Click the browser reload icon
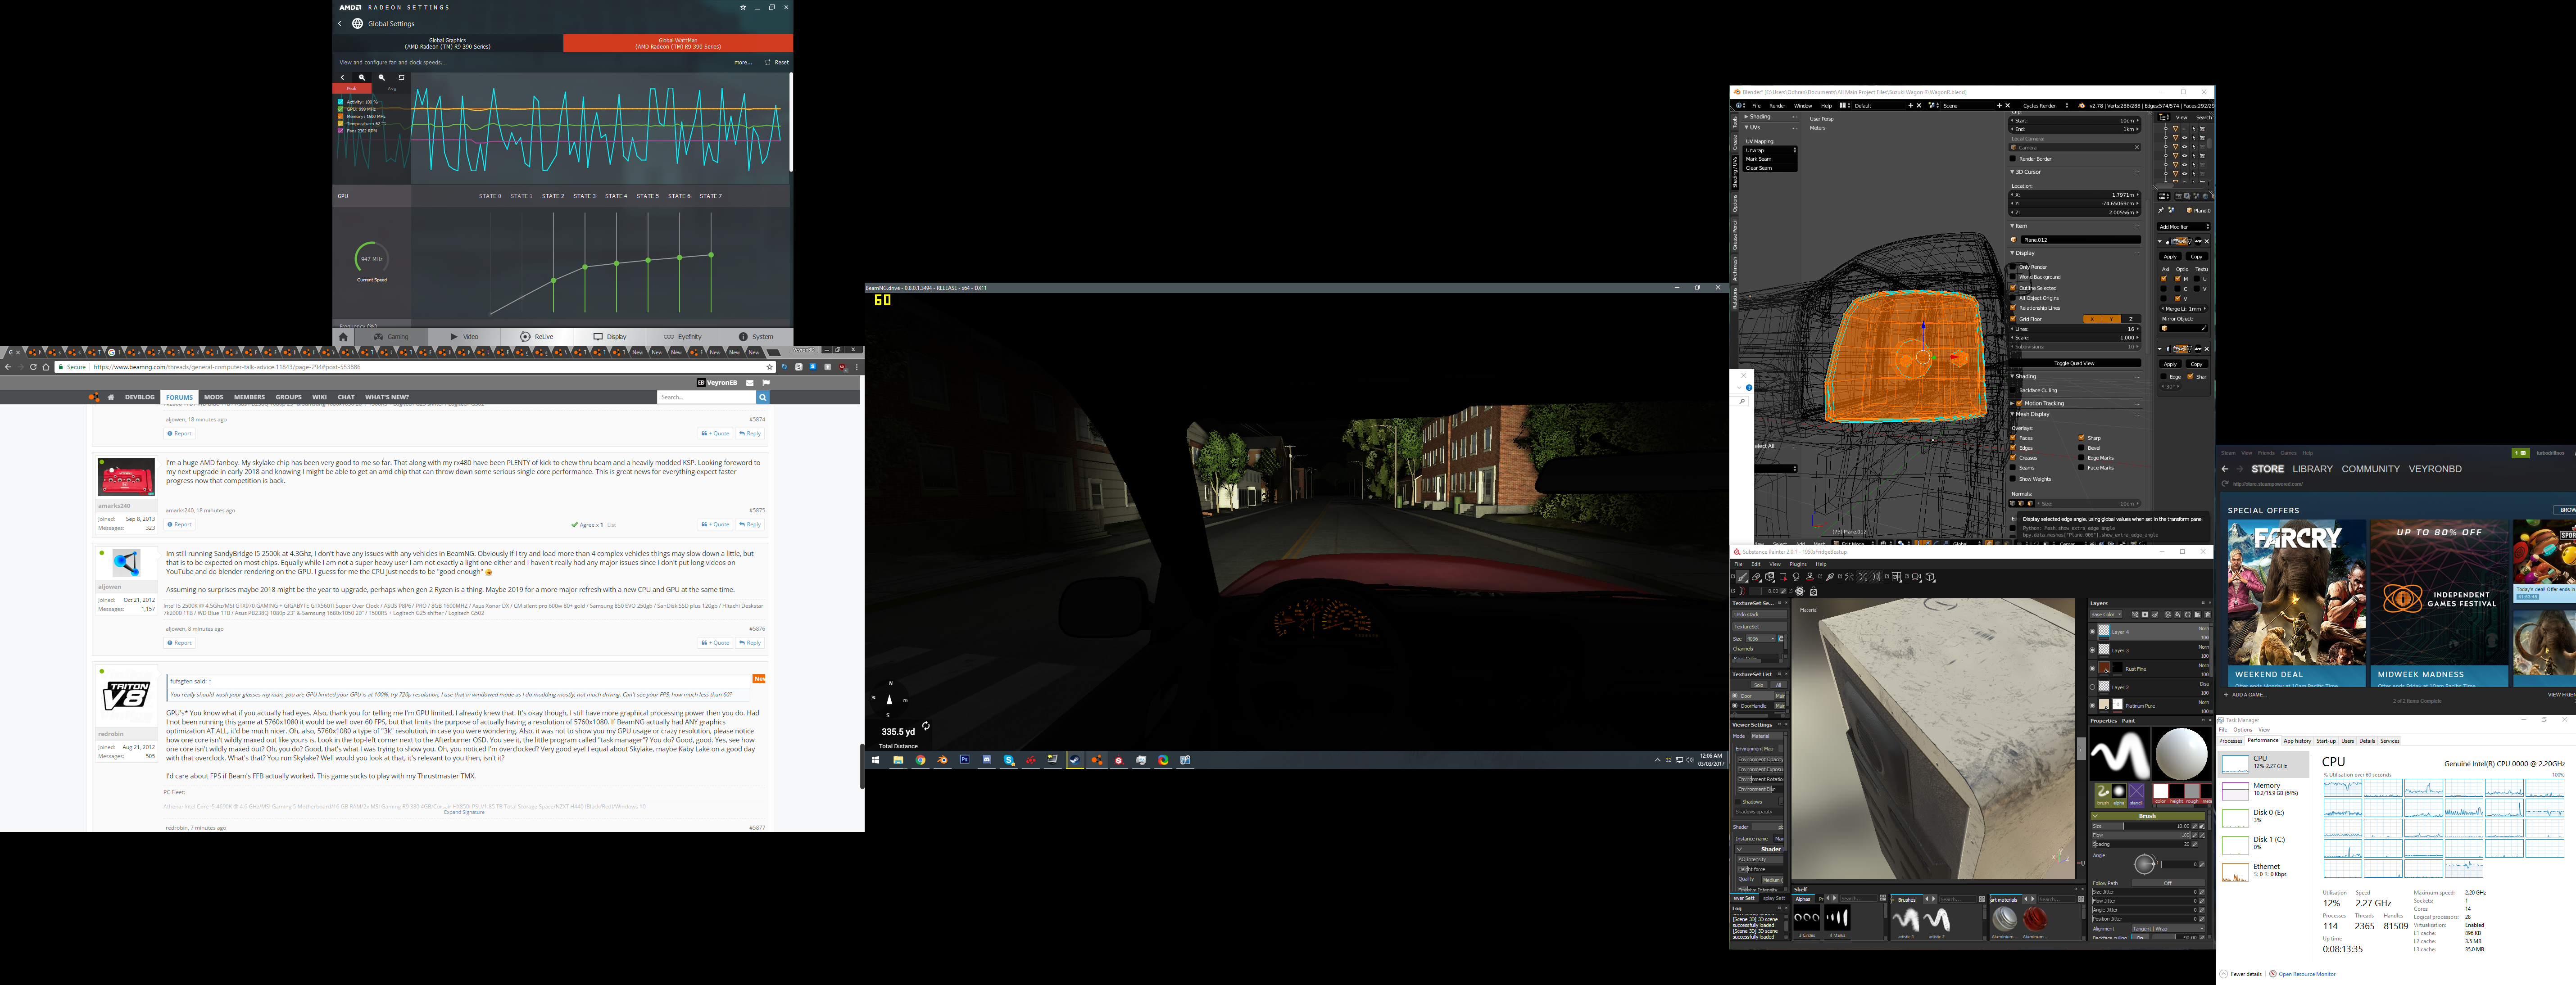This screenshot has height=985, width=2576. (x=33, y=367)
